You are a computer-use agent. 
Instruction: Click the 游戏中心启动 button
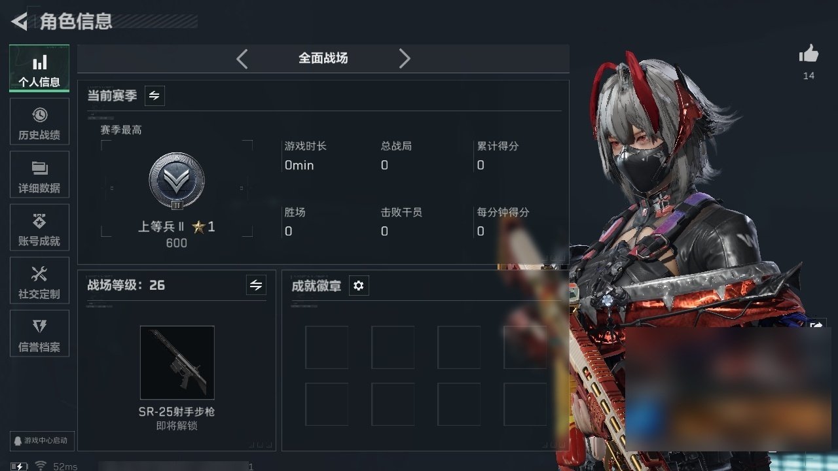pyautogui.click(x=42, y=441)
